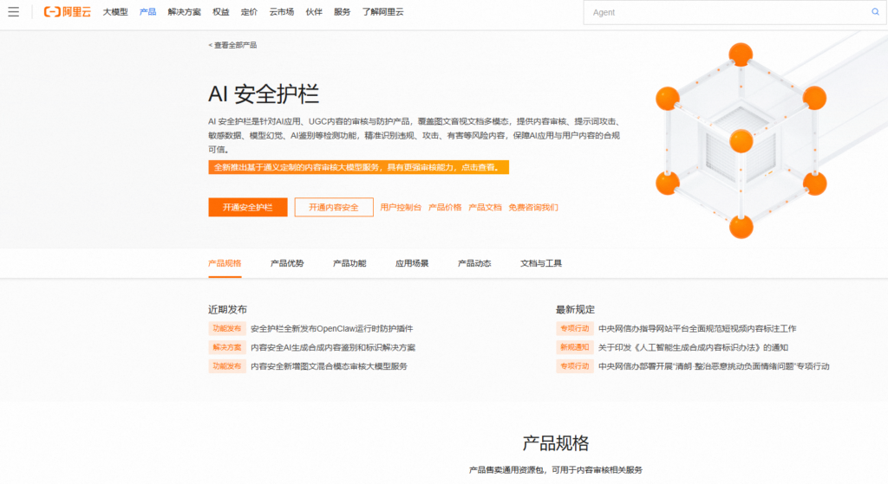Select the 产品优势 tab

pyautogui.click(x=287, y=263)
